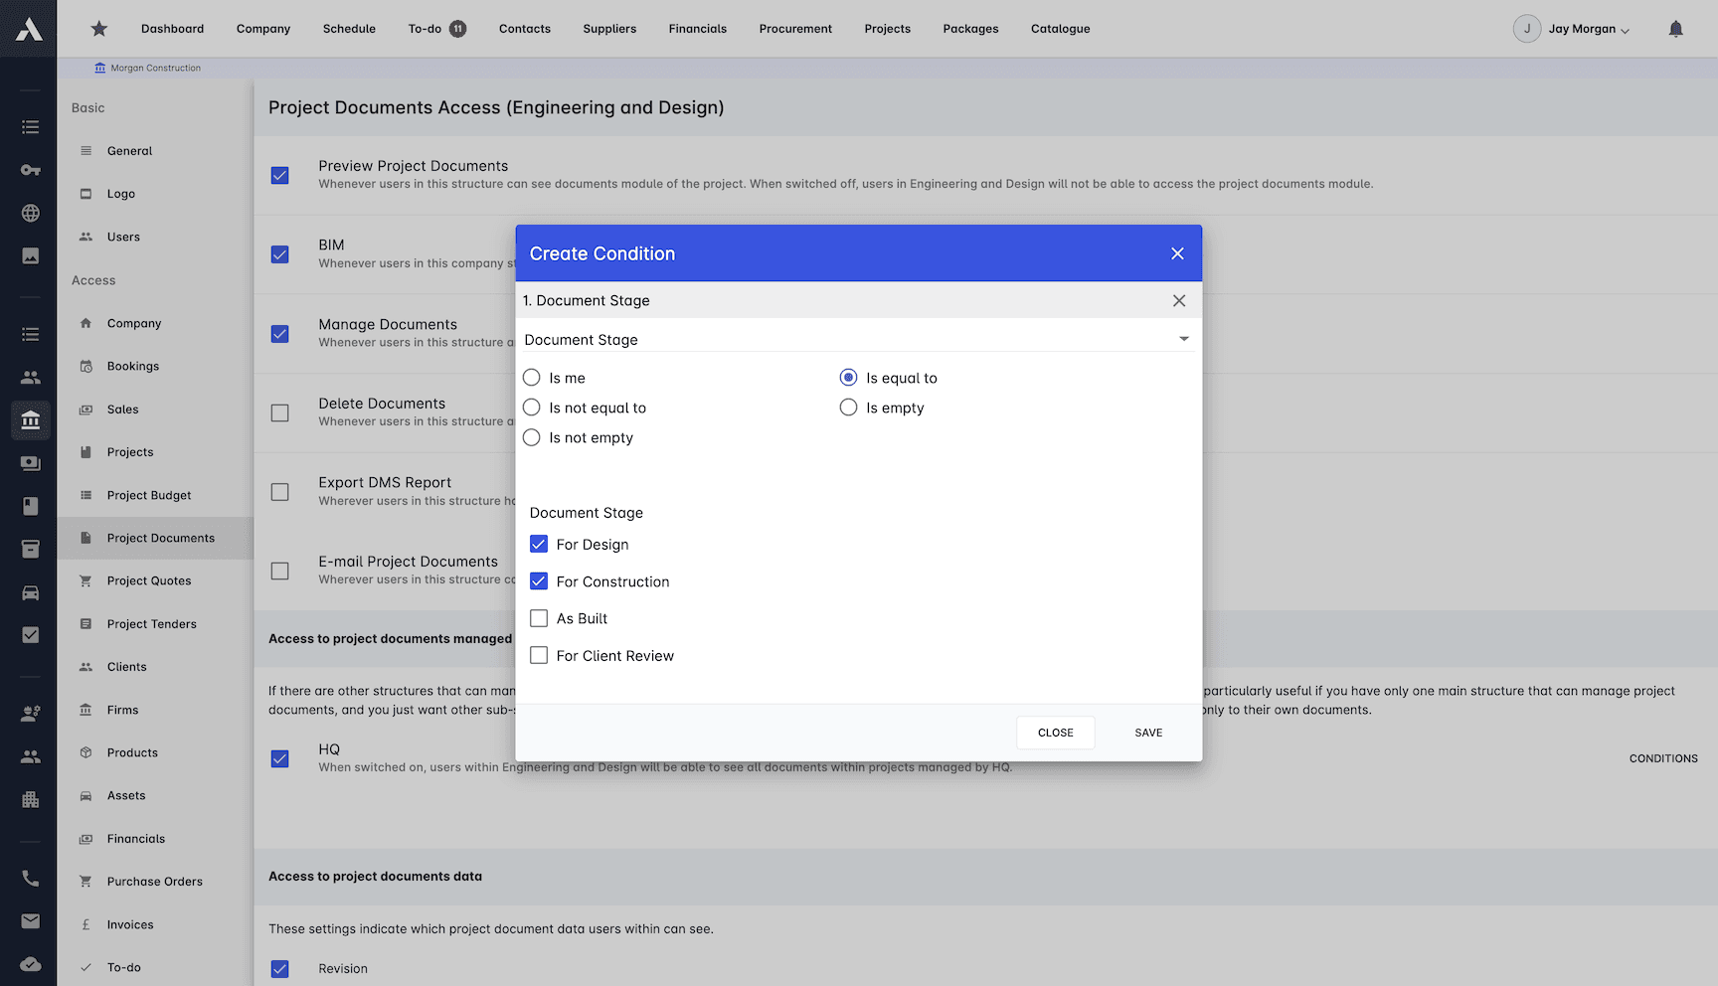The height and width of the screenshot is (986, 1718).
Task: Collapse condition 1 Document Stage via its X
Action: pos(1179,300)
